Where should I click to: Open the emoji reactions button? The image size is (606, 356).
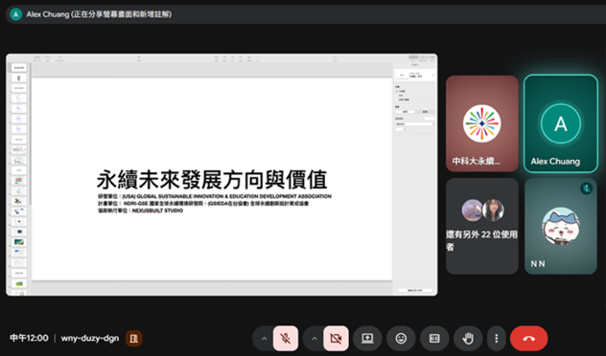[401, 338]
